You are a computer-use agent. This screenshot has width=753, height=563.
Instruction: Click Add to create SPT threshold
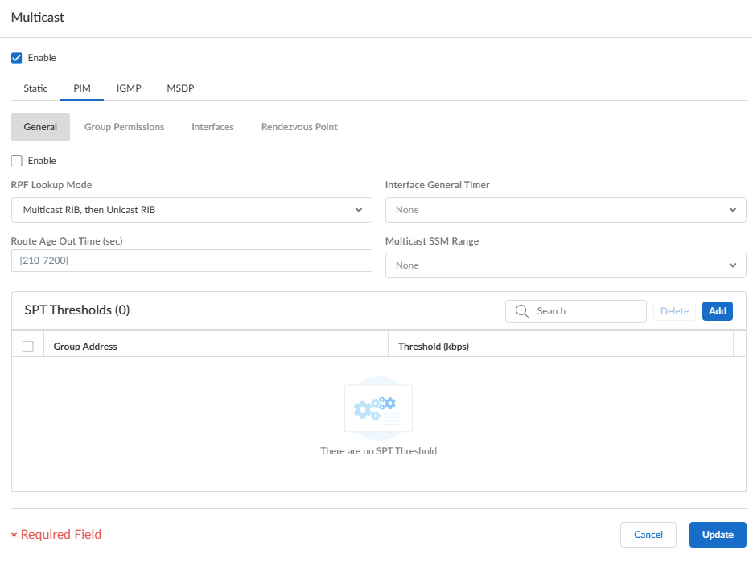pos(717,311)
